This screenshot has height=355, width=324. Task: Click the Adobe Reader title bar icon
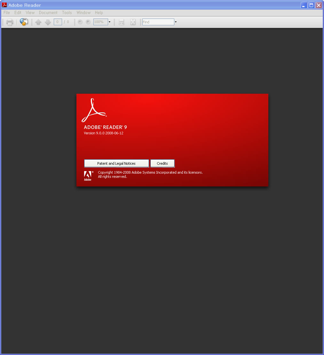[4, 5]
